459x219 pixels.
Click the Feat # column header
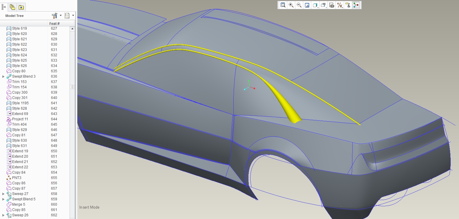[x=54, y=23]
